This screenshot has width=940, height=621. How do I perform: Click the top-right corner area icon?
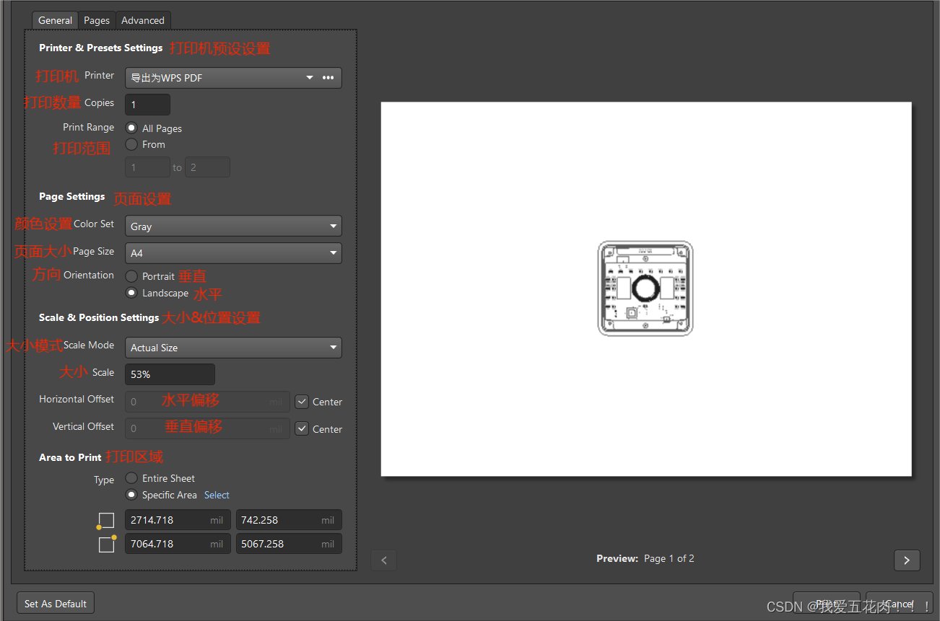107,544
